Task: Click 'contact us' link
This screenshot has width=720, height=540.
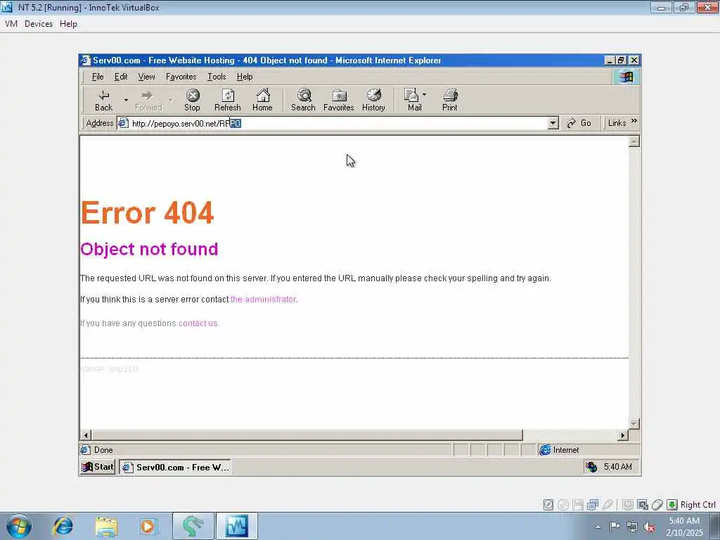Action: 198,323
